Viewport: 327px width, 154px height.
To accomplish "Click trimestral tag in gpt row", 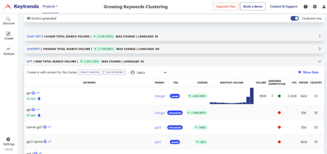I will coord(175,113).
